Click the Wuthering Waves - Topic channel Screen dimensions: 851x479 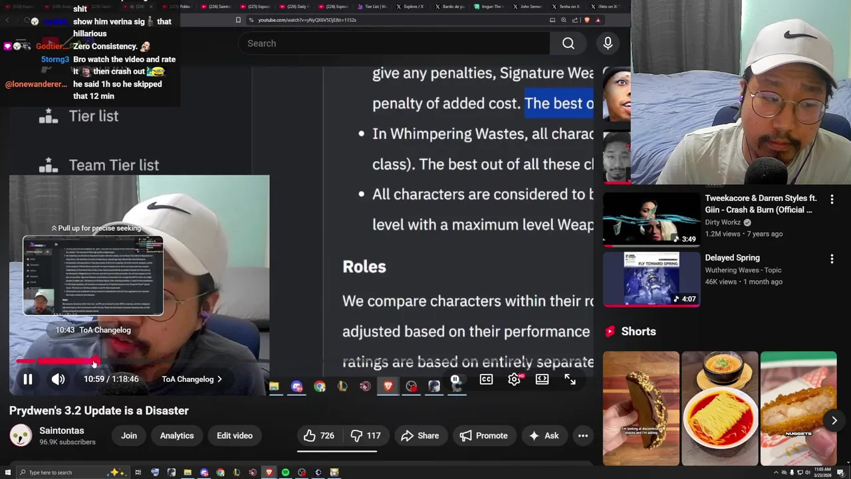pyautogui.click(x=743, y=270)
